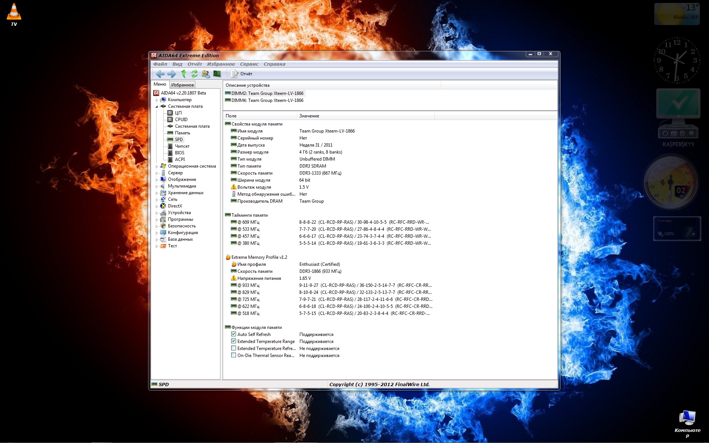
Task: Go forward with the blue right arrow
Action: 171,74
